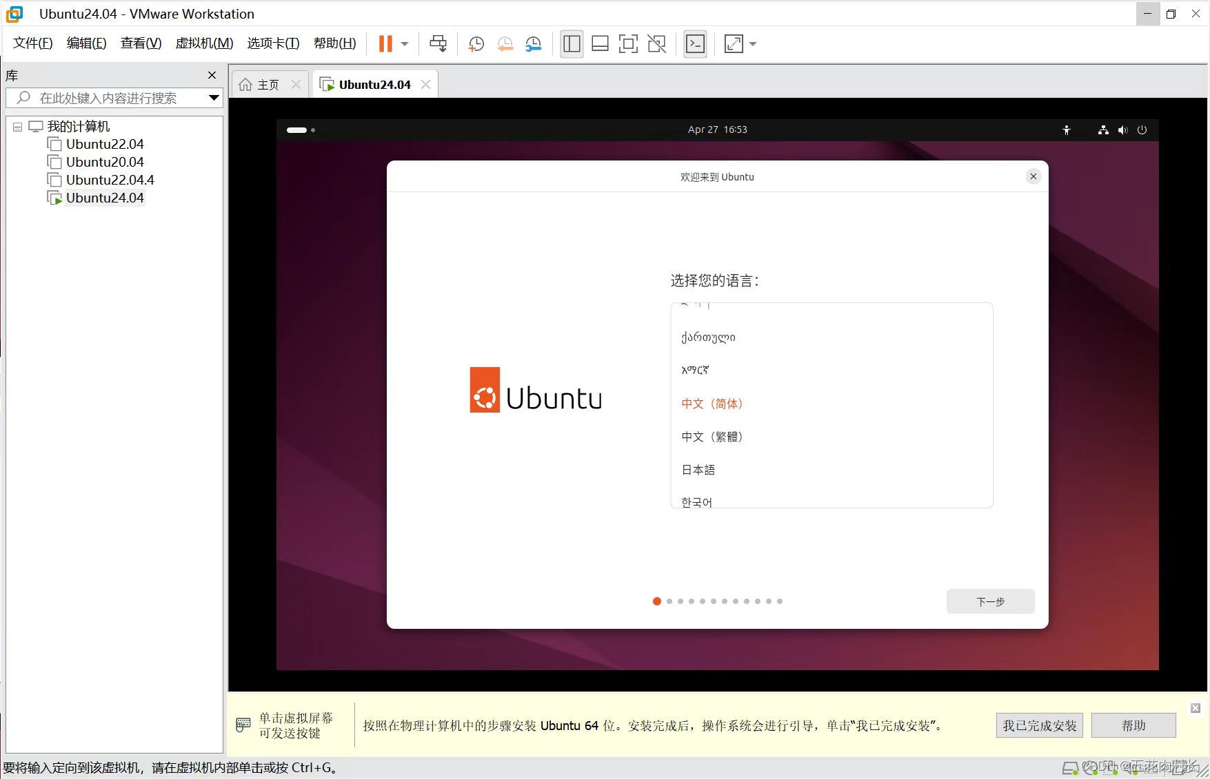Image resolution: width=1210 pixels, height=779 pixels.
Task: Click the volume icon in Ubuntu panel
Action: tap(1122, 129)
